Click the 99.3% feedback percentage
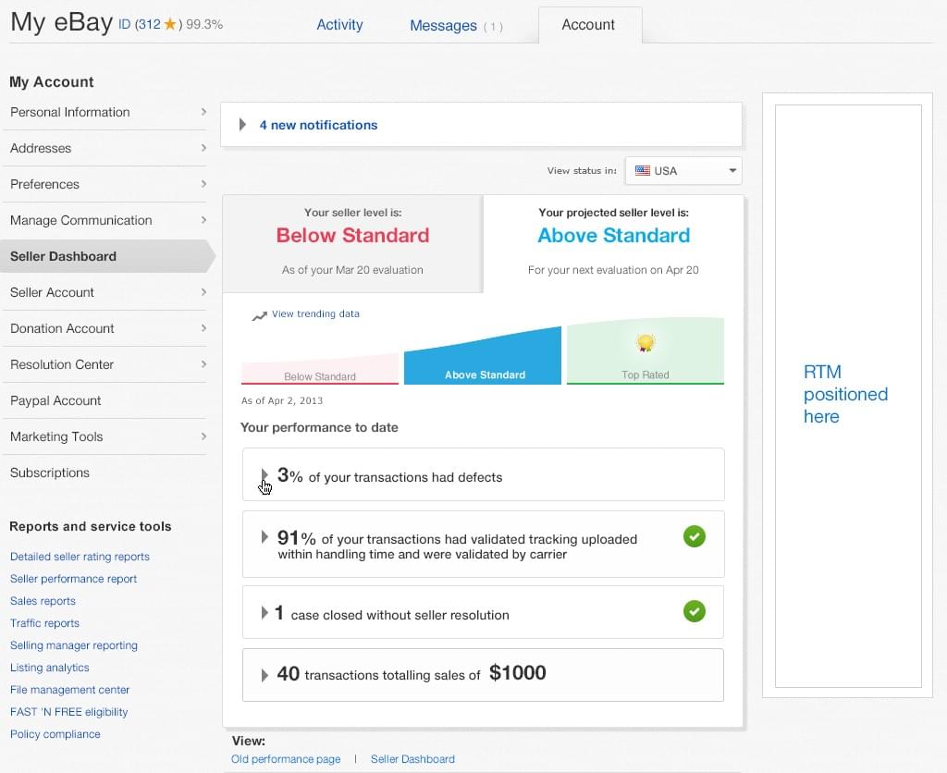This screenshot has width=947, height=773. (x=204, y=24)
